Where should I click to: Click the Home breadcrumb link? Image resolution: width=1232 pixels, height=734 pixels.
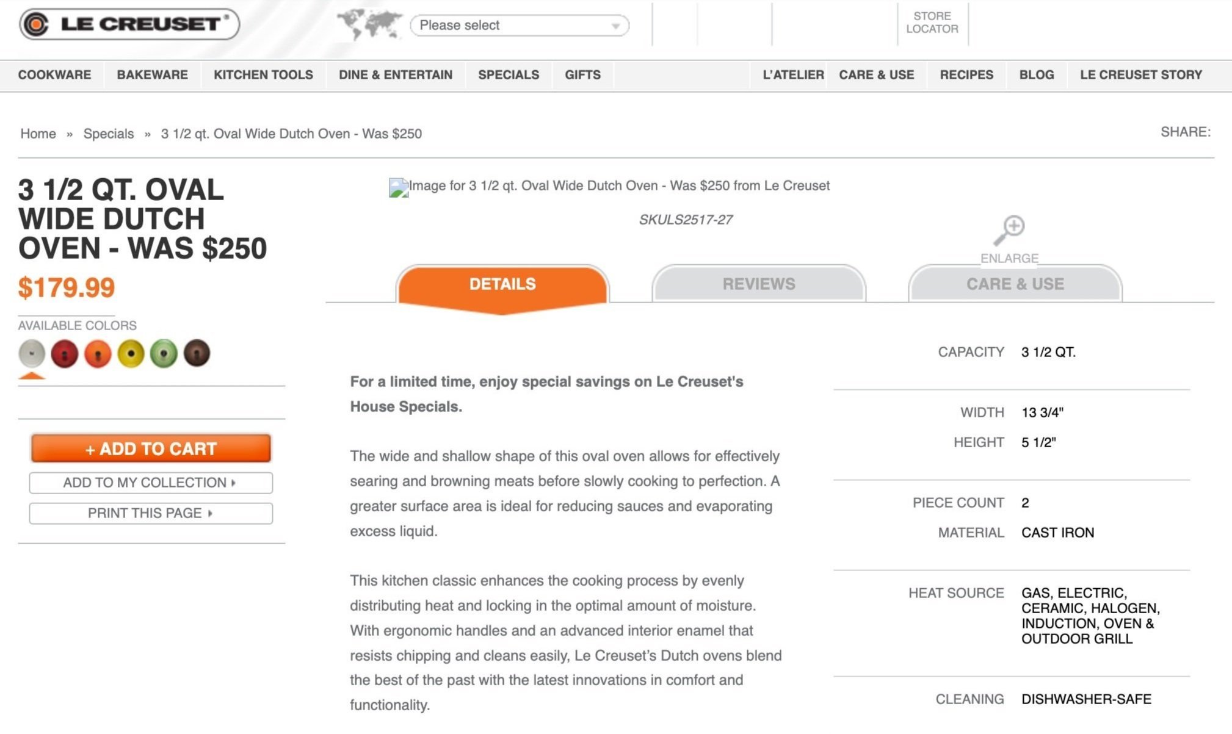pyautogui.click(x=38, y=134)
